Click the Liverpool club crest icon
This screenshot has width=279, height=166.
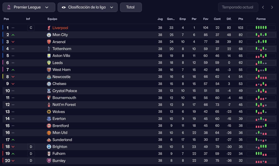(x=49, y=28)
